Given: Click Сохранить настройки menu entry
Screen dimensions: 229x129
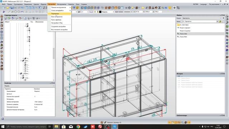Looking at the screenshot, I should [59, 27].
